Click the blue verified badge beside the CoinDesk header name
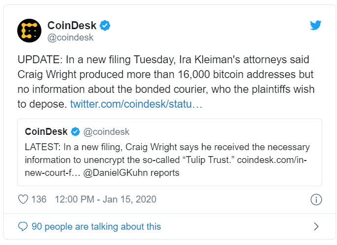 105,25
